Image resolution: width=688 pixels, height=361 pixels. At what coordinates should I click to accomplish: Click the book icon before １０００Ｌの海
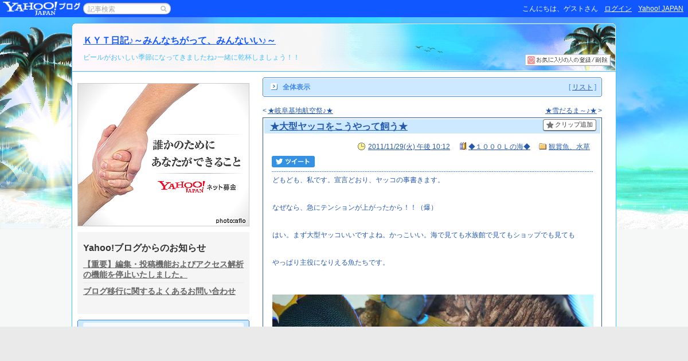click(x=463, y=147)
